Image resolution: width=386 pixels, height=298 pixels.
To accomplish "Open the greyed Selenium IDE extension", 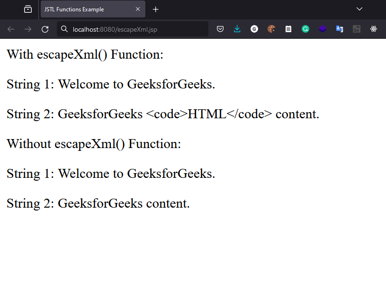I will [x=357, y=29].
